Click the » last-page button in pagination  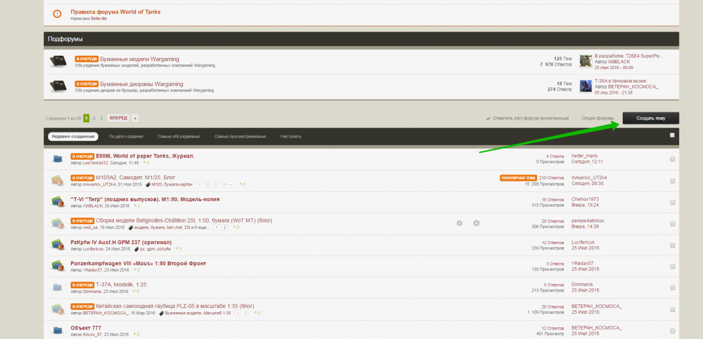(x=135, y=118)
